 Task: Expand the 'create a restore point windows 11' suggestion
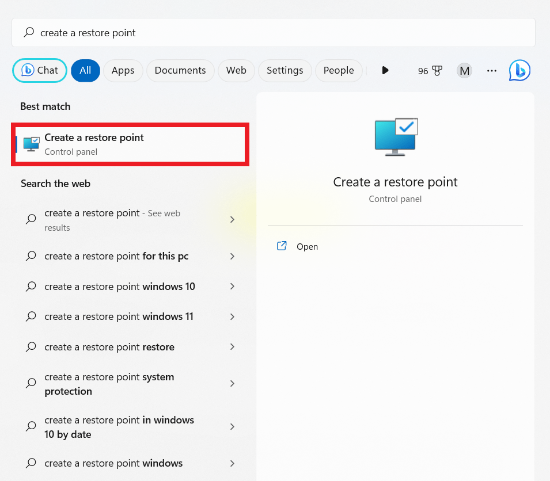pyautogui.click(x=232, y=316)
